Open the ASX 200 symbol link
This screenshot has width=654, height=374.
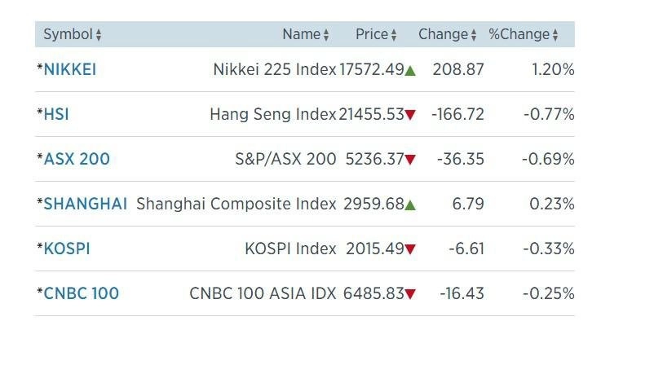pos(77,159)
